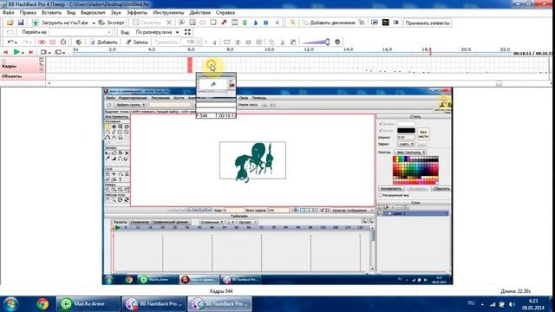Click the cursor highlight icon before Add zoom
The image size is (555, 312).
tap(293, 23)
